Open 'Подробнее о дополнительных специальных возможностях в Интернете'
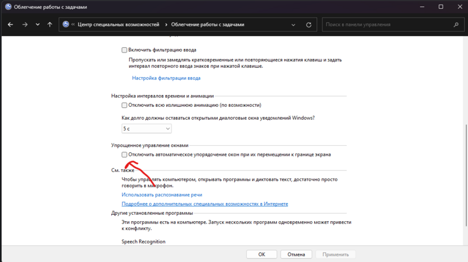 (205, 204)
